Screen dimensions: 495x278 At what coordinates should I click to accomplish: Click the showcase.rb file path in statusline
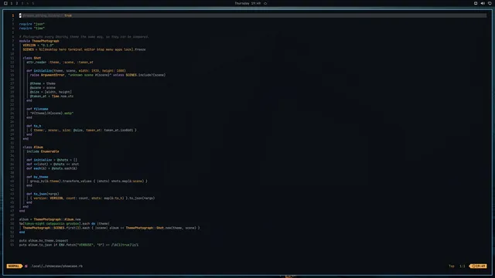(56, 266)
